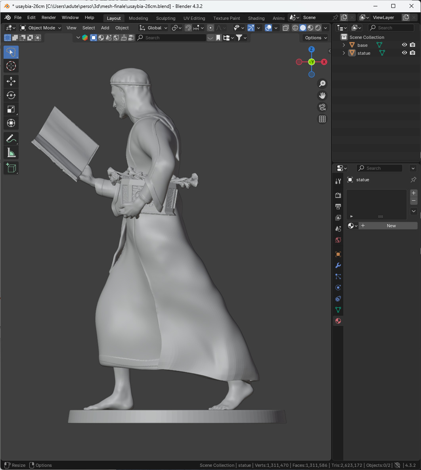Toggle show gizmo button
421x470 pixels.
pos(251,28)
